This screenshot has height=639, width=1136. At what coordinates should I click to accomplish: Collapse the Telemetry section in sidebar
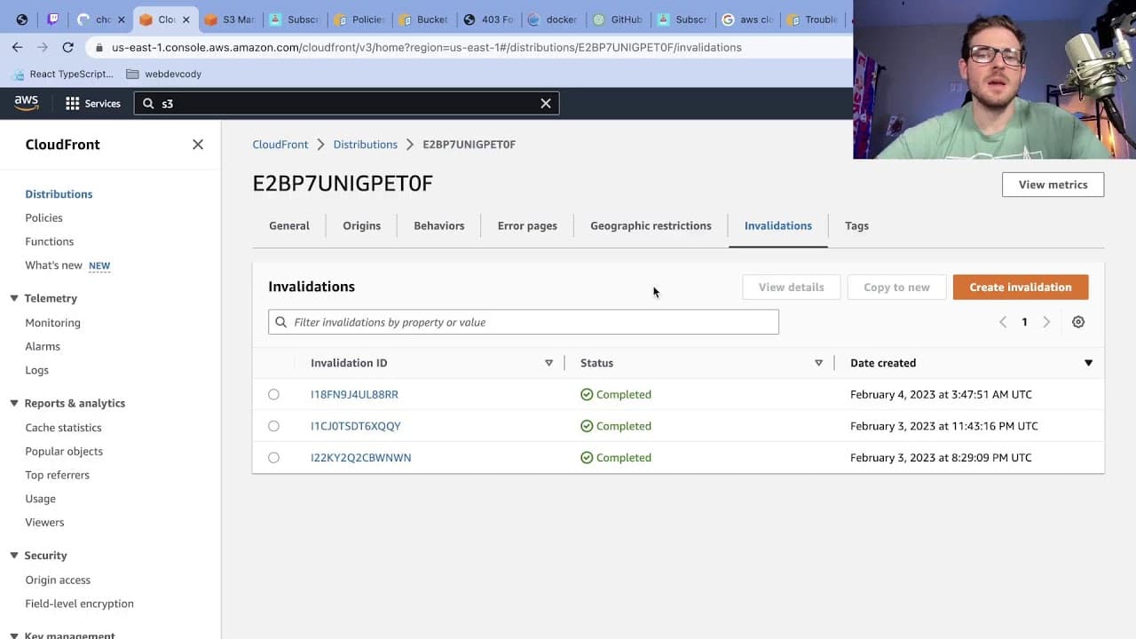pyautogui.click(x=14, y=298)
